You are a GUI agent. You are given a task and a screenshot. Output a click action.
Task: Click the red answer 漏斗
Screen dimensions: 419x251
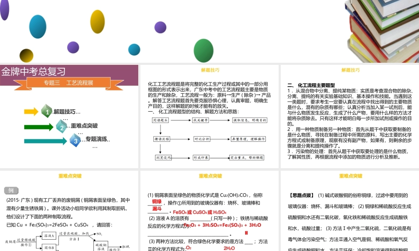(157, 209)
